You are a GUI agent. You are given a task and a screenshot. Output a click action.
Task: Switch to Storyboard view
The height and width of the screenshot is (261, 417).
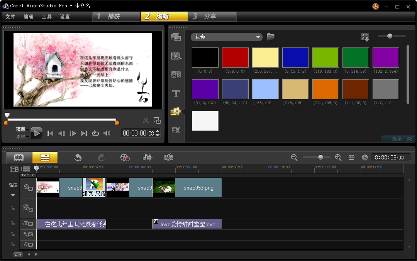(x=19, y=158)
